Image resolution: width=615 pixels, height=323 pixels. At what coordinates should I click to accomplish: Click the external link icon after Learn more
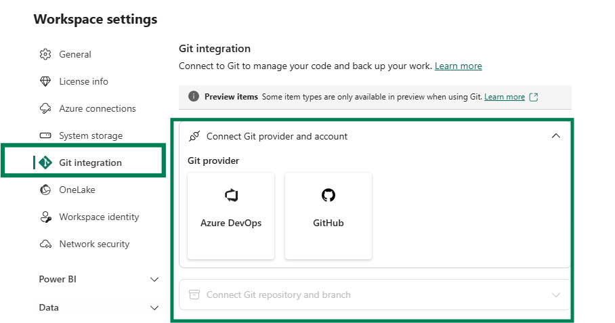pos(534,97)
